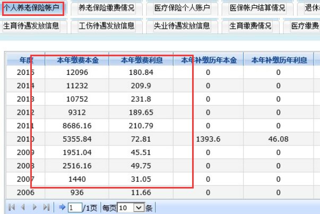Select the 2007 year cell
Viewport: 320px width, 214px height.
tap(25, 179)
